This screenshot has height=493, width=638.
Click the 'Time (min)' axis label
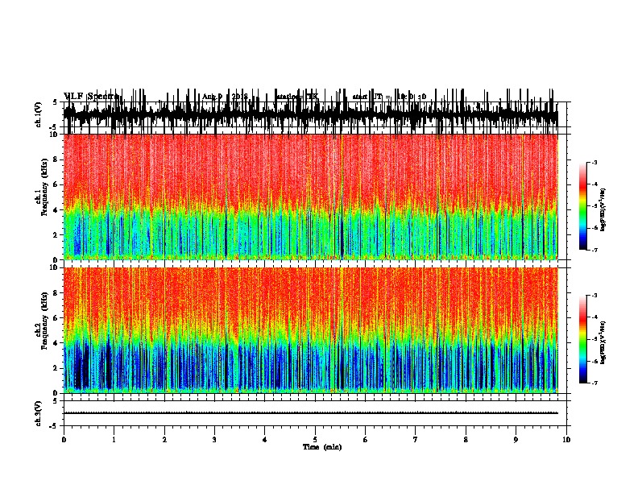(x=322, y=447)
